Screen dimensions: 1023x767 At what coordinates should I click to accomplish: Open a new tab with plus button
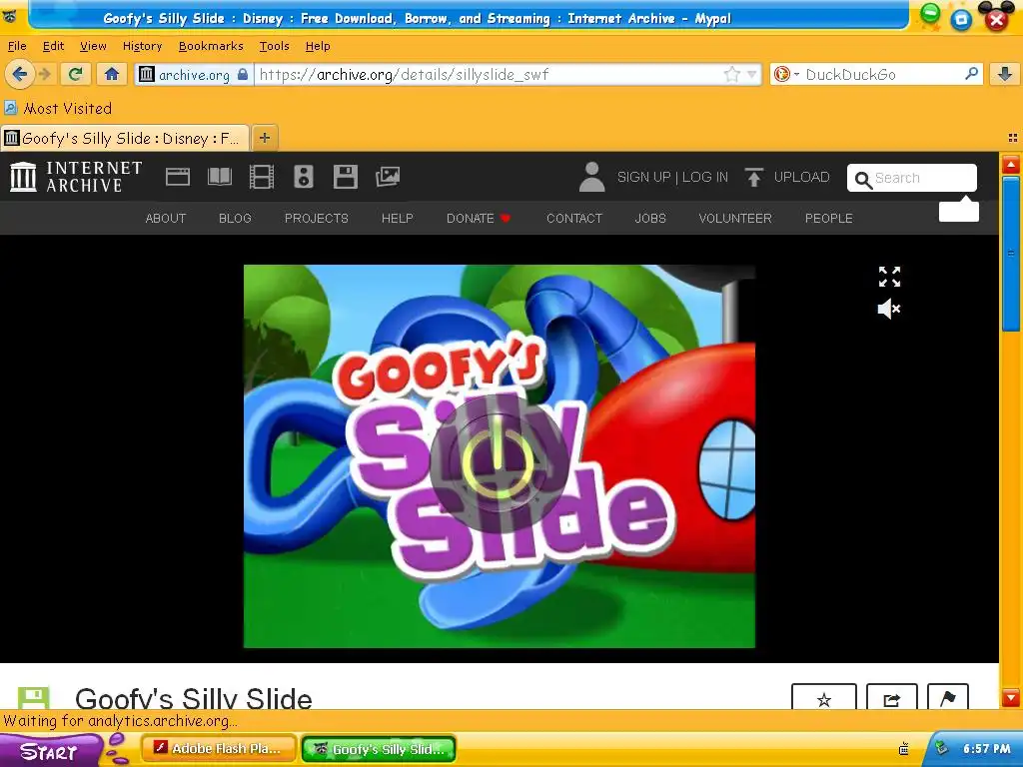[x=264, y=138]
